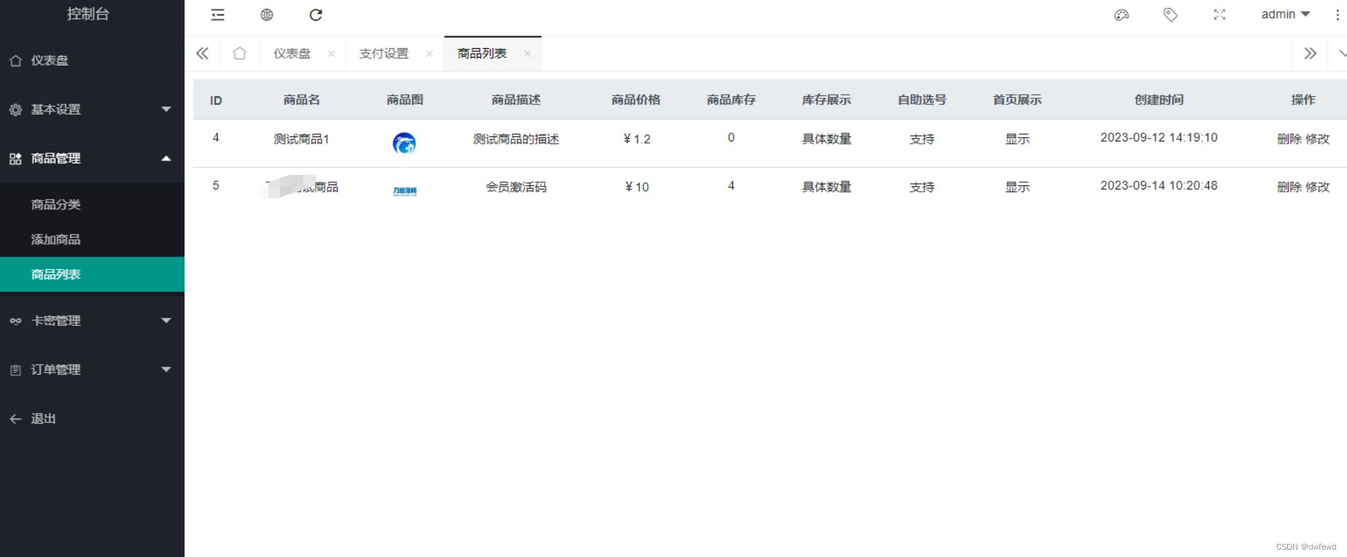Refresh the page using the reload icon
Viewport: 1347px width, 557px height.
[316, 15]
